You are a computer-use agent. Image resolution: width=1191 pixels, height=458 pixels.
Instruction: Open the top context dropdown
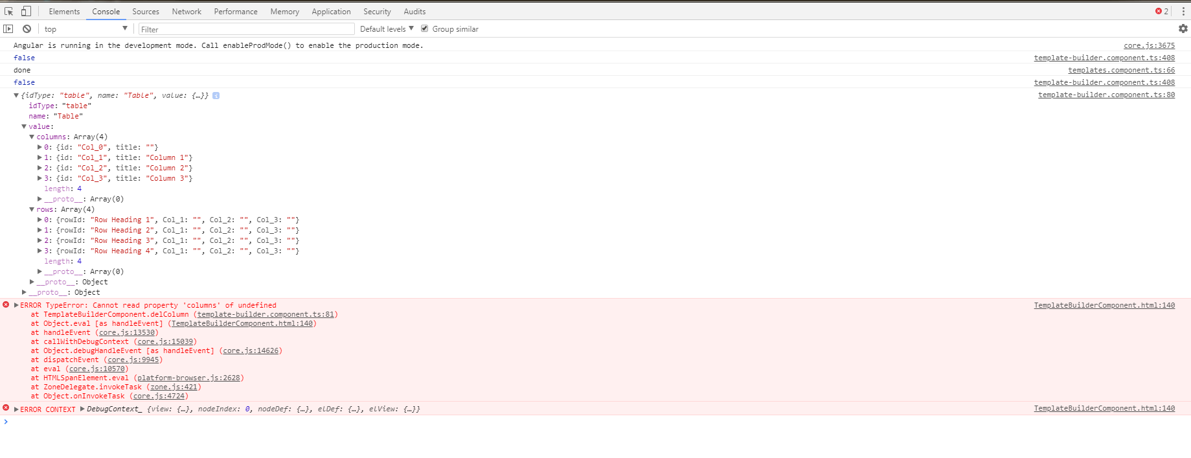(x=85, y=29)
